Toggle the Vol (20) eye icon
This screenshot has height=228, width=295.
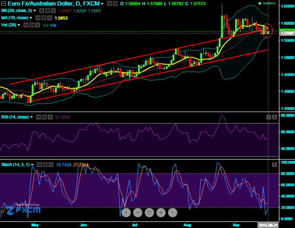tap(26, 25)
